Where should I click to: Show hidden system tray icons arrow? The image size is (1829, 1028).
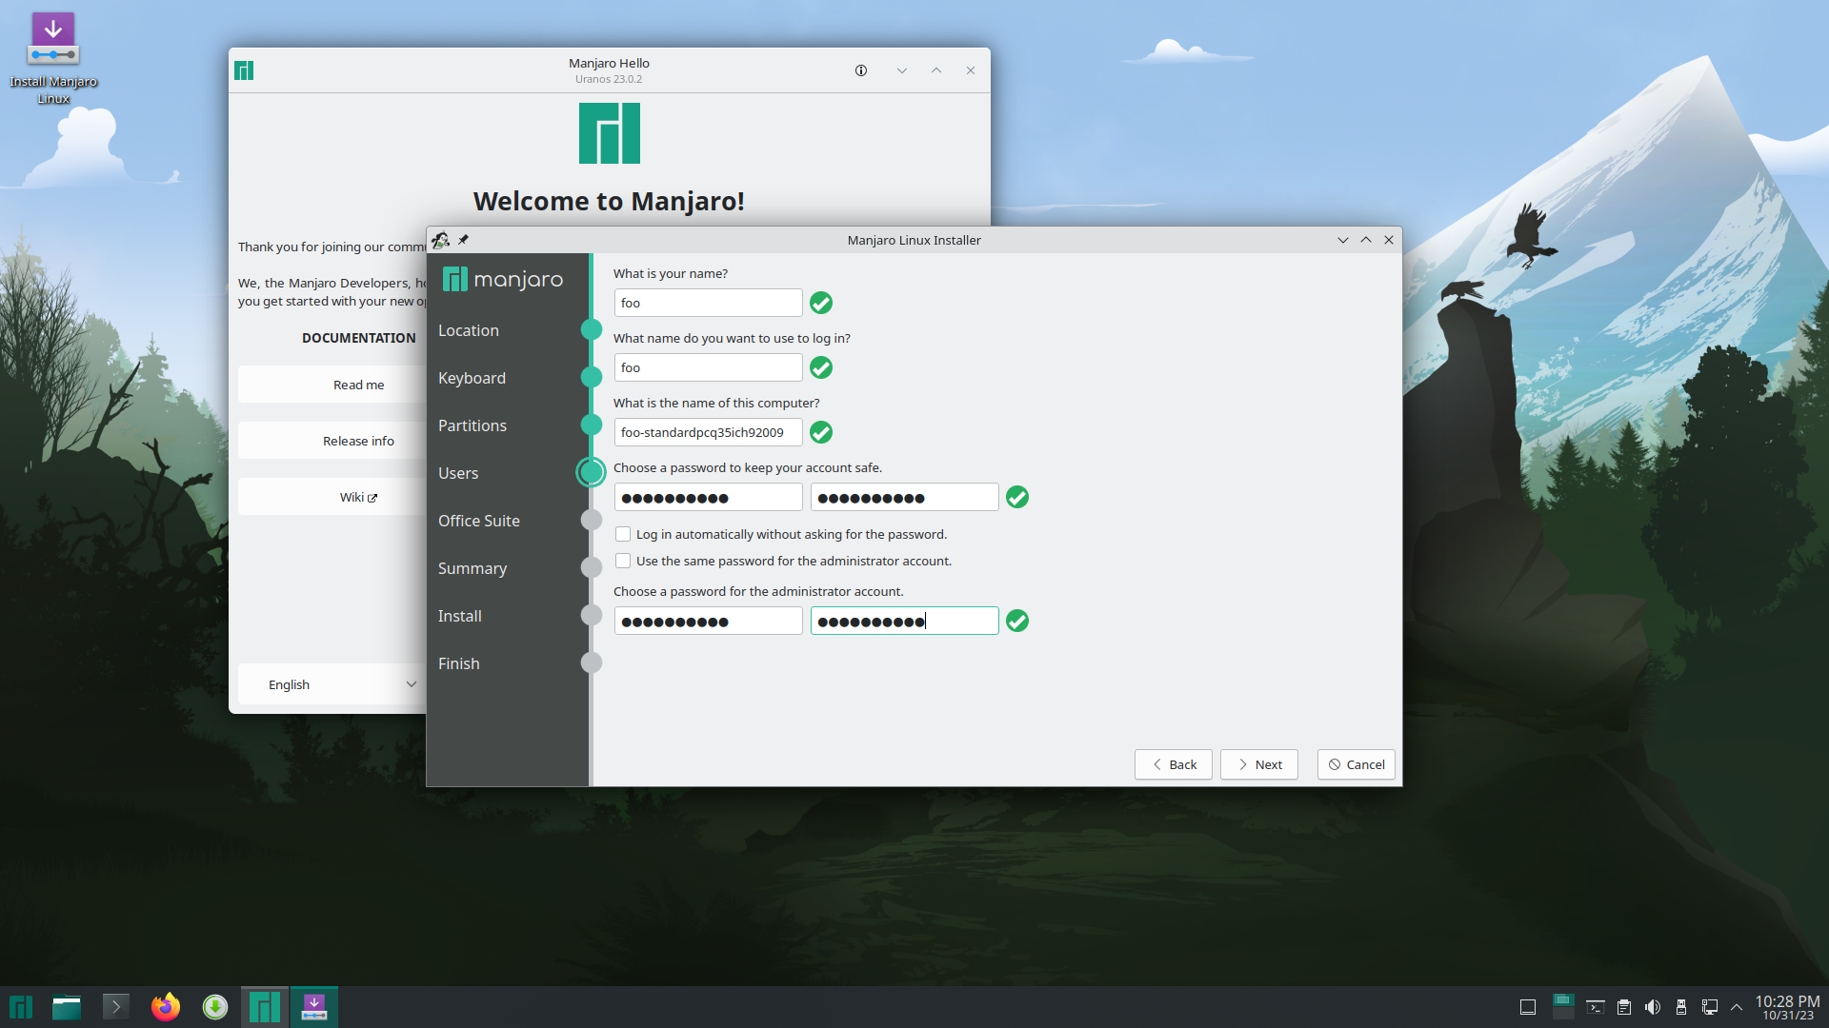point(1737,1007)
